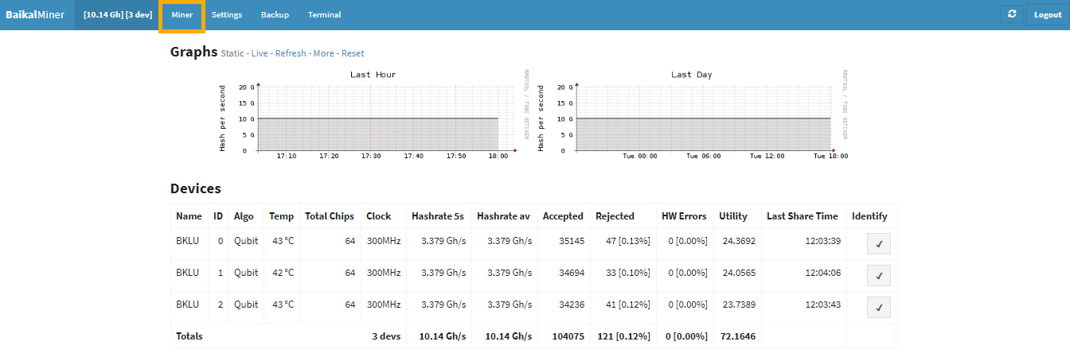Click the Identify checkmark for BKLU device 1
Image resolution: width=1070 pixels, height=357 pixels.
coord(879,276)
